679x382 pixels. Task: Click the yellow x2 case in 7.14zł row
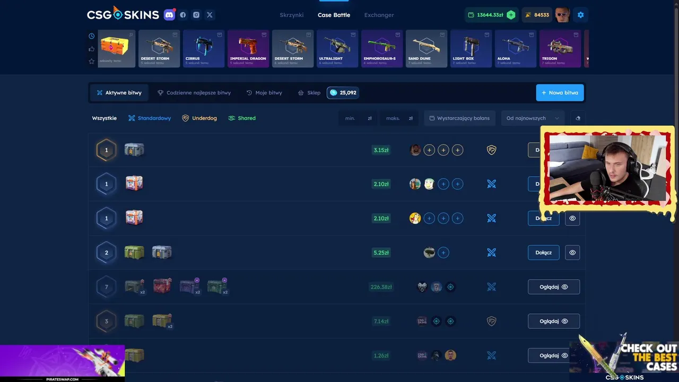pyautogui.click(x=162, y=320)
